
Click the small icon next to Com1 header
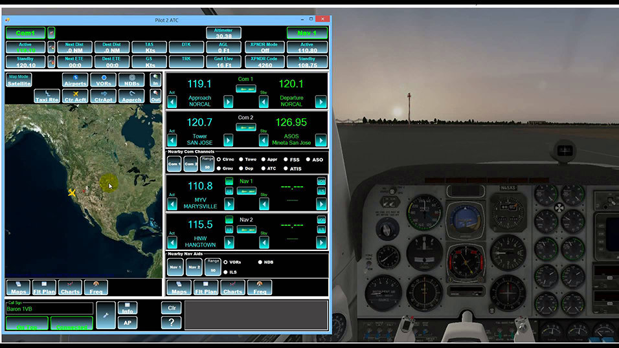pos(51,33)
